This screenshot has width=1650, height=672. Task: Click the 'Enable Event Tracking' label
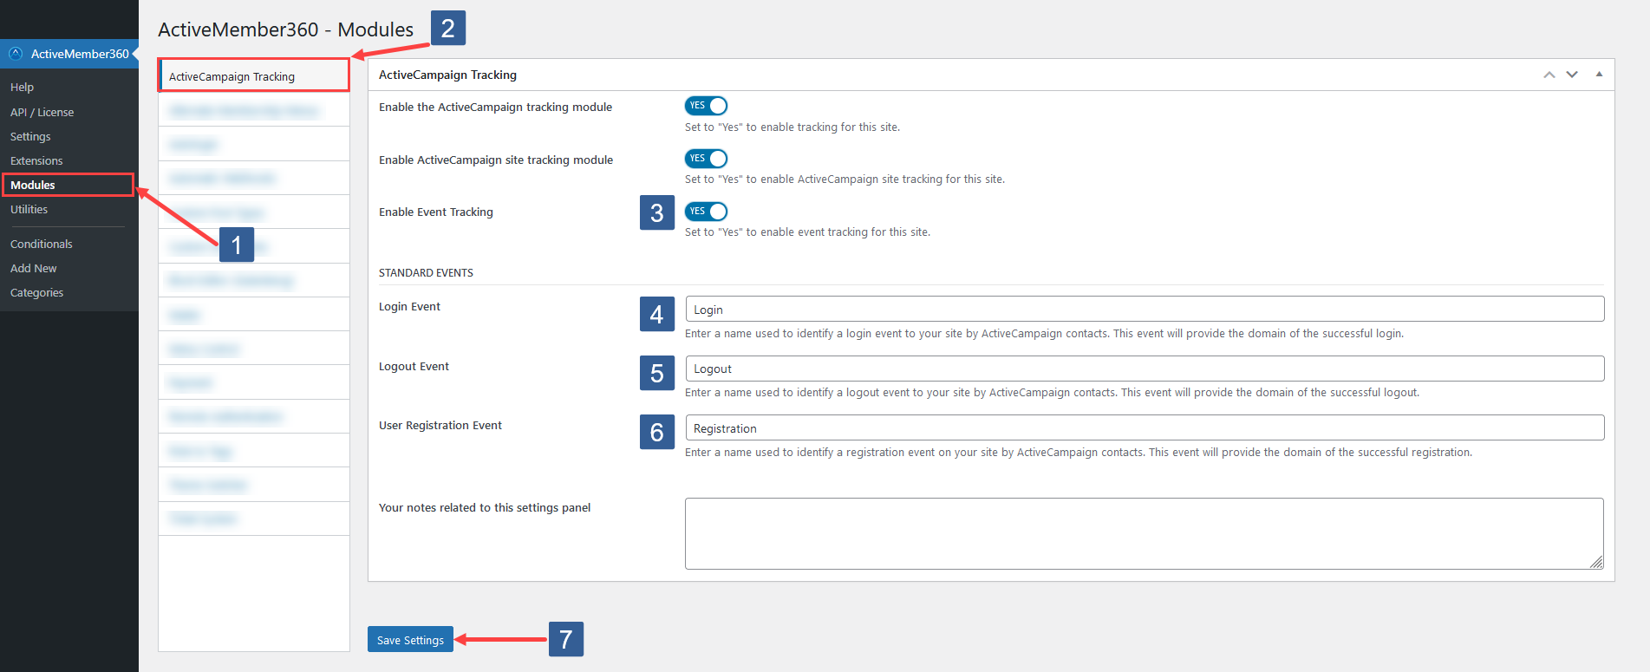(x=435, y=212)
